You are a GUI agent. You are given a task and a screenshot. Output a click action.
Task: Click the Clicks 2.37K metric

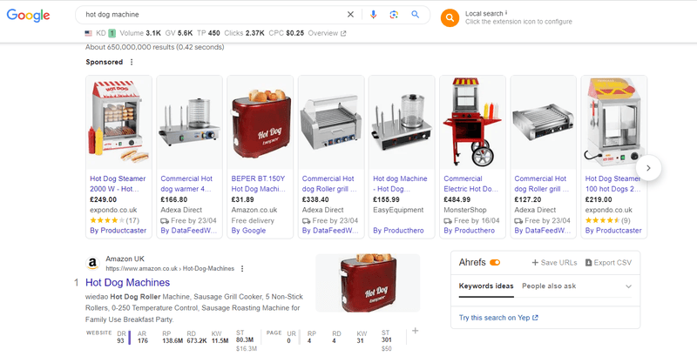245,33
